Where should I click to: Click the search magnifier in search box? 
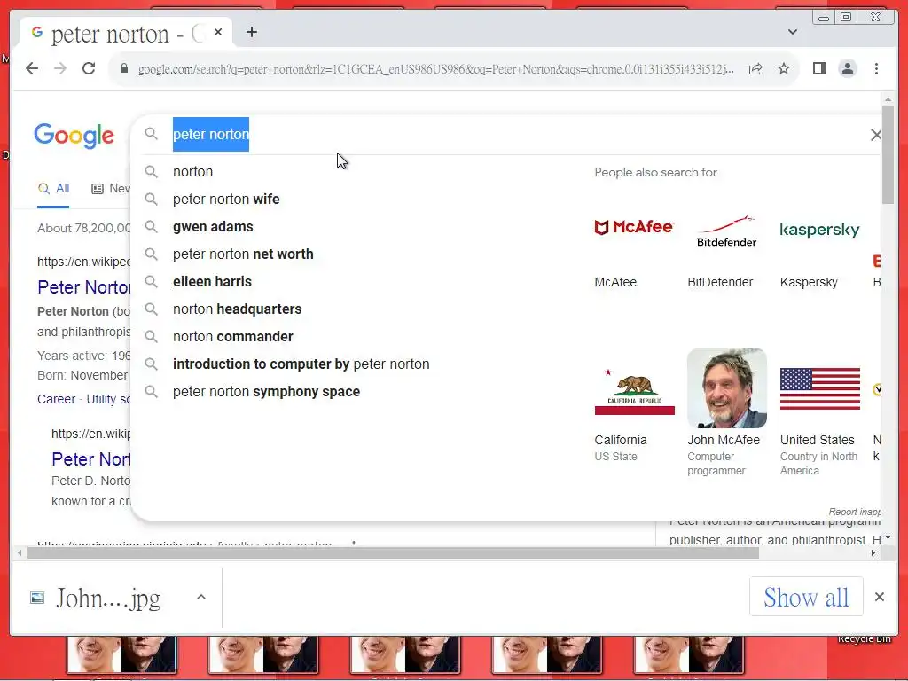(x=151, y=135)
